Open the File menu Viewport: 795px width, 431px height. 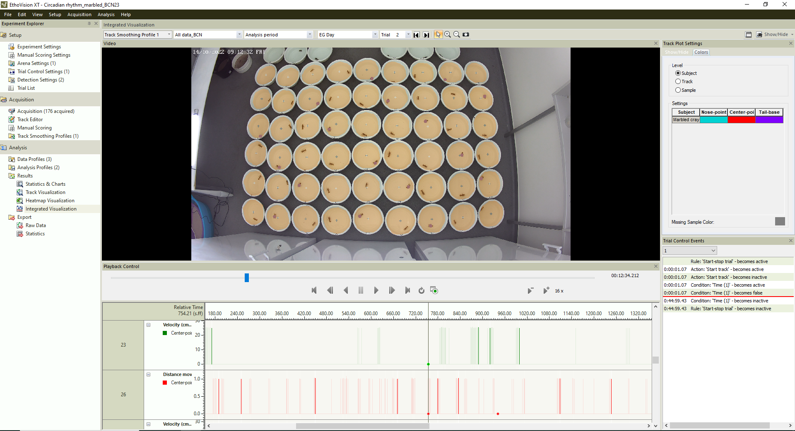pos(8,14)
